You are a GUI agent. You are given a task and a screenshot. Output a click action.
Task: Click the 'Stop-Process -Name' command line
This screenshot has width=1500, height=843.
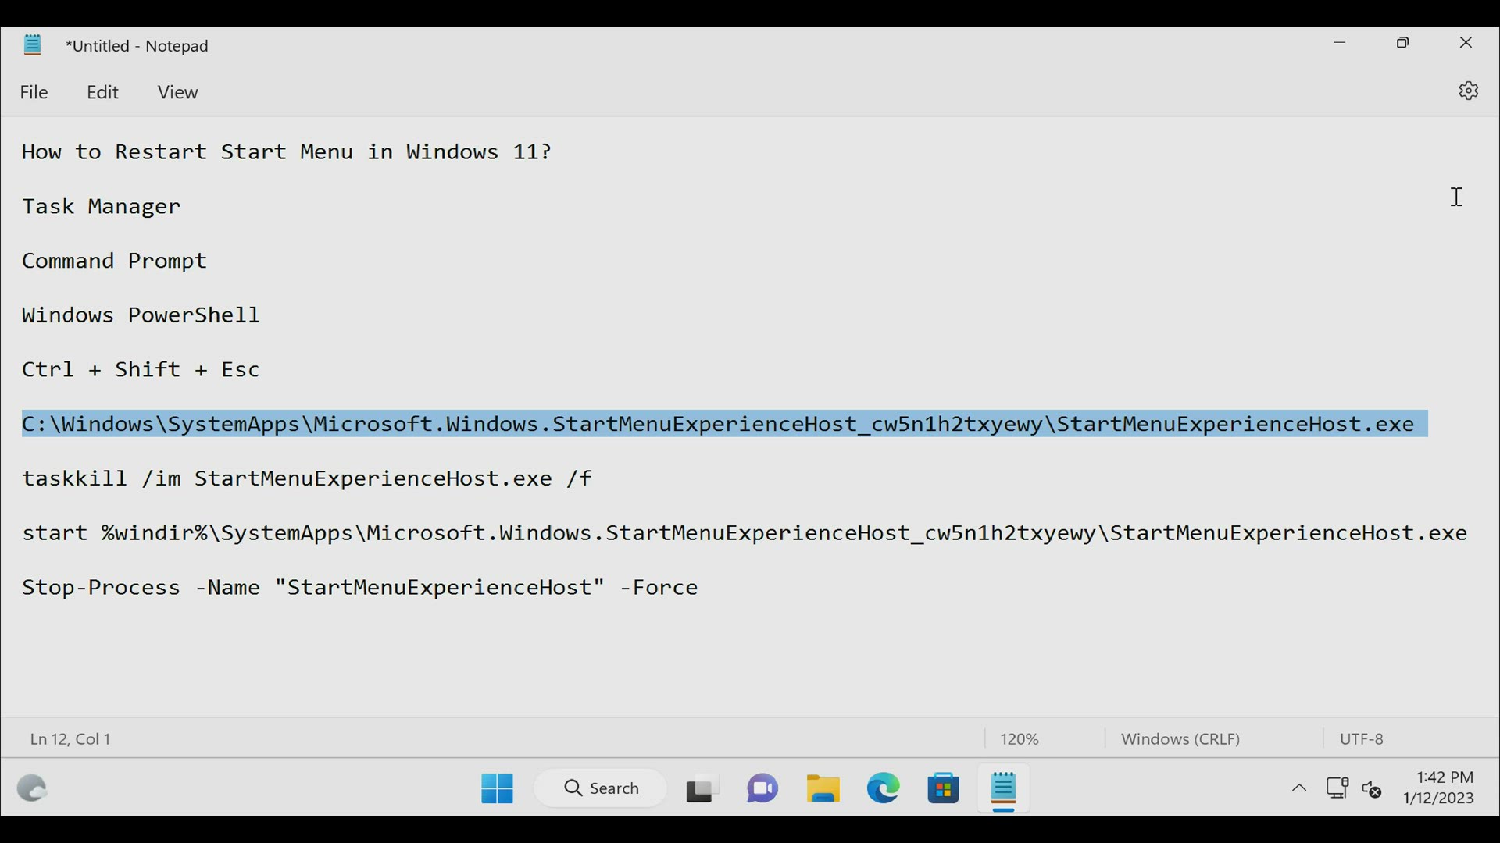[x=360, y=588]
